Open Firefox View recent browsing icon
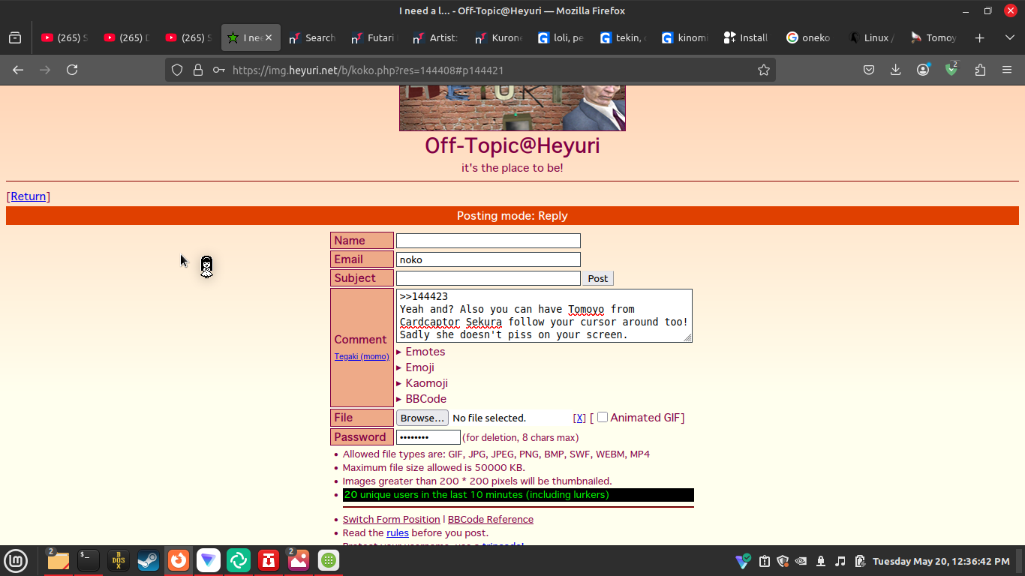Viewport: 1025px width, 576px height. 15,37
